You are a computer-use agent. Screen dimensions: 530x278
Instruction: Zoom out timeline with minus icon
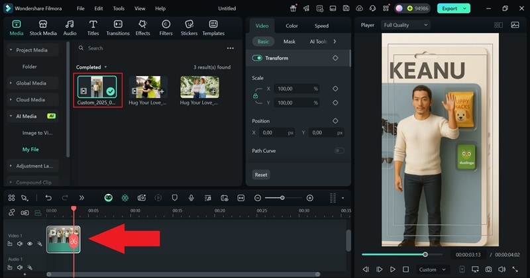point(258,198)
